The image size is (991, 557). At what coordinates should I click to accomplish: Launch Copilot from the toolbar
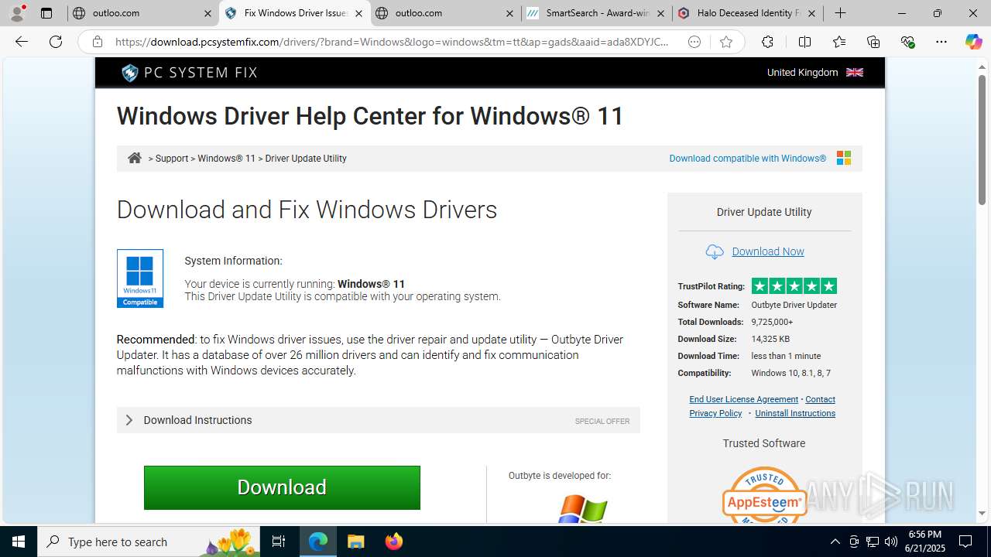coord(973,42)
